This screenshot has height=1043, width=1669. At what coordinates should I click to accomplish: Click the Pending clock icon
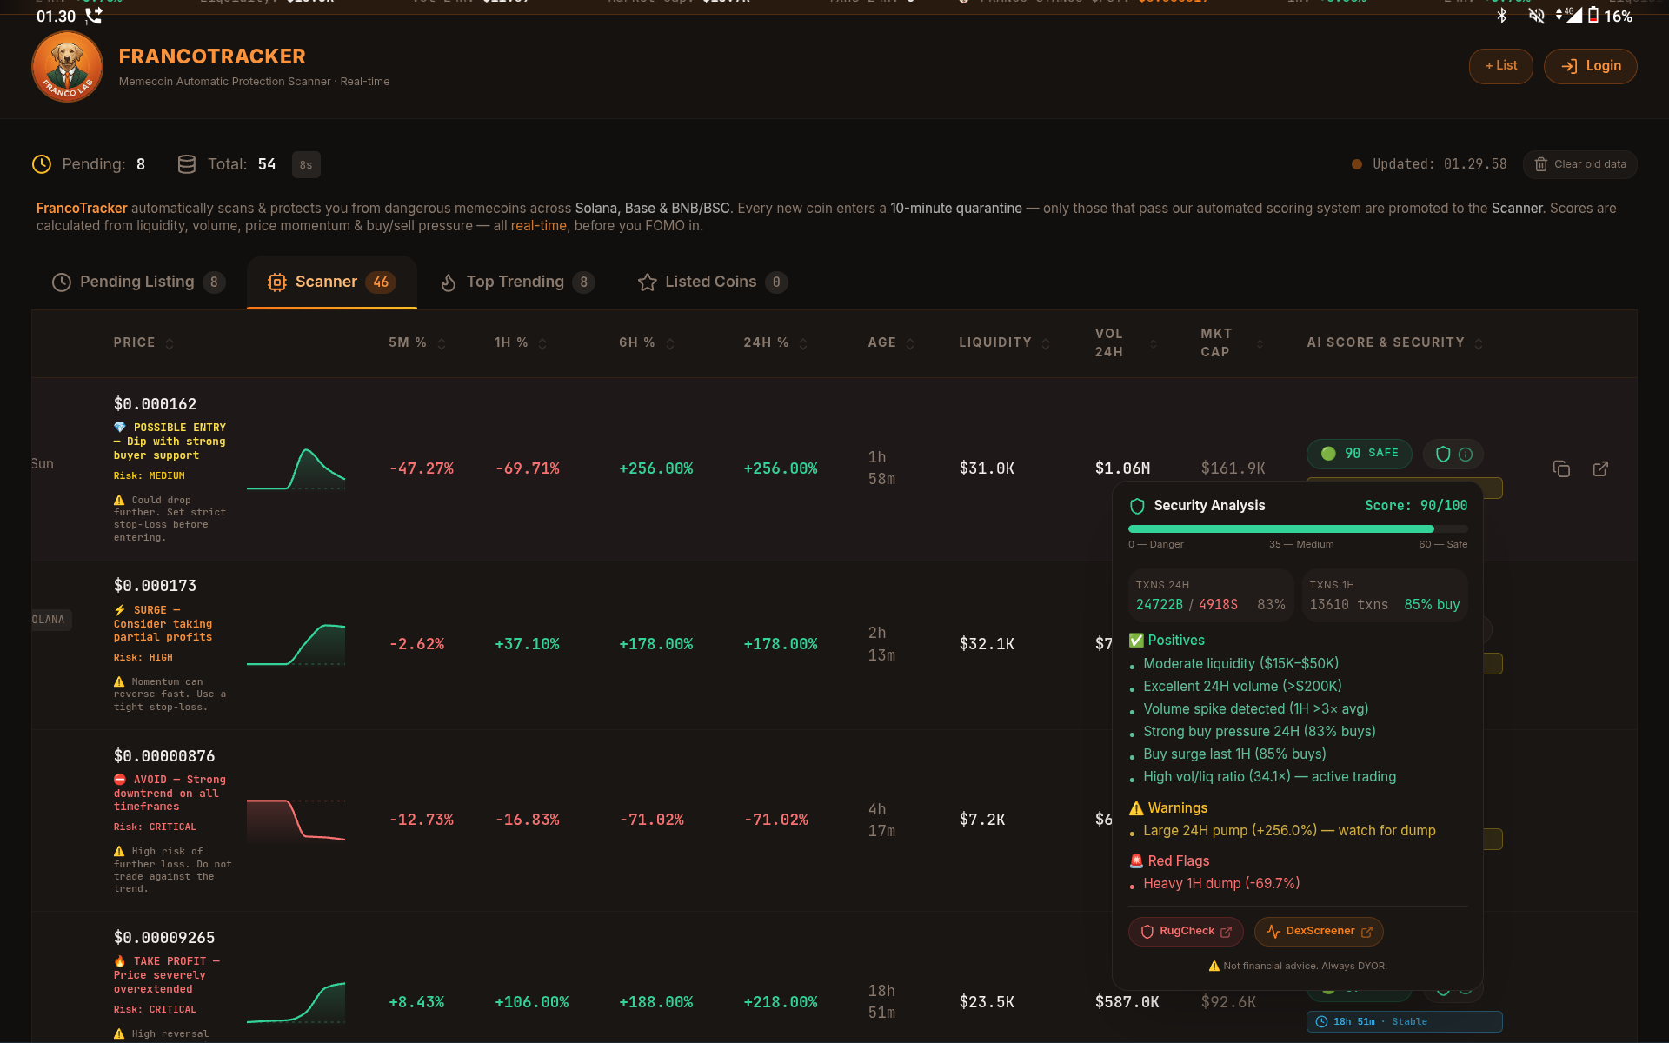[x=42, y=164]
